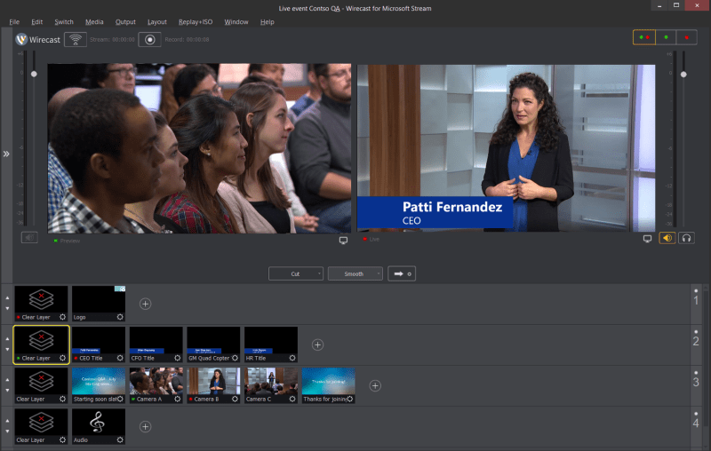Open settings gear for CEO Title
The image size is (711, 451).
tap(120, 358)
